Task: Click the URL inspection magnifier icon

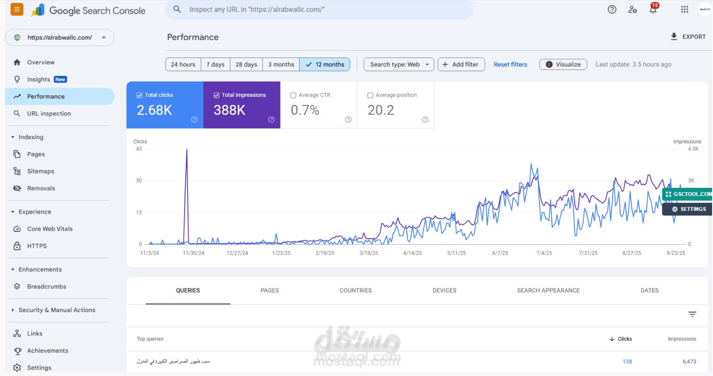Action: 17,114
